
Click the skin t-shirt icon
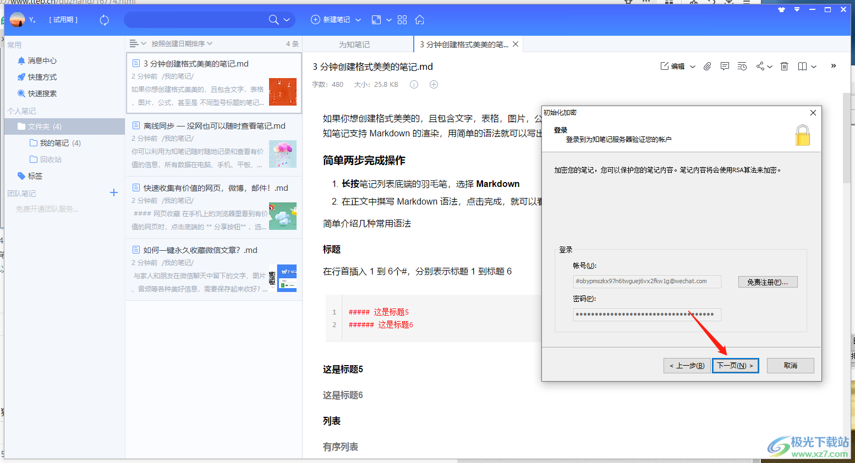click(x=781, y=9)
